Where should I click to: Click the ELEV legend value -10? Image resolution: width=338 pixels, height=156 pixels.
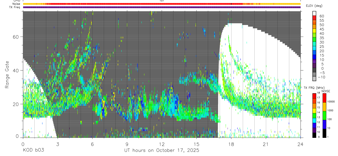tap(322, 77)
